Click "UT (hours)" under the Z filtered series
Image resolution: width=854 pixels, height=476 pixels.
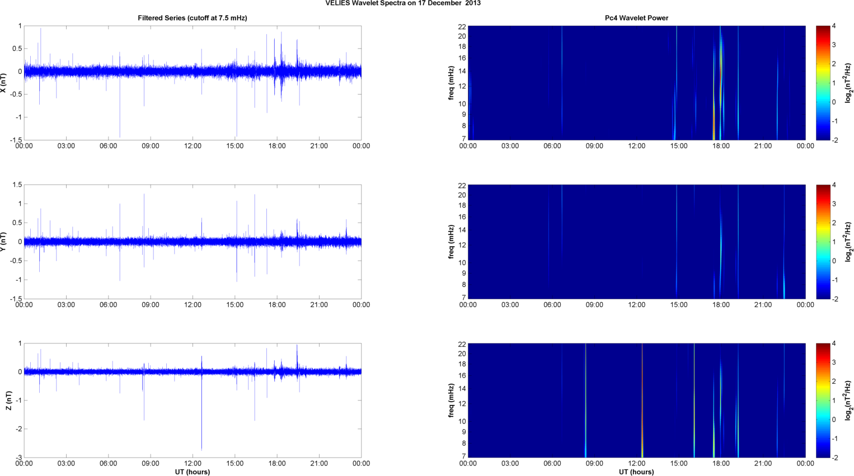pos(193,472)
